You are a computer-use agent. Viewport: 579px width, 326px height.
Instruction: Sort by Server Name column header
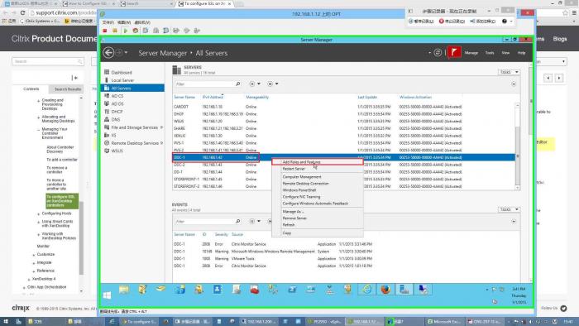tap(184, 97)
